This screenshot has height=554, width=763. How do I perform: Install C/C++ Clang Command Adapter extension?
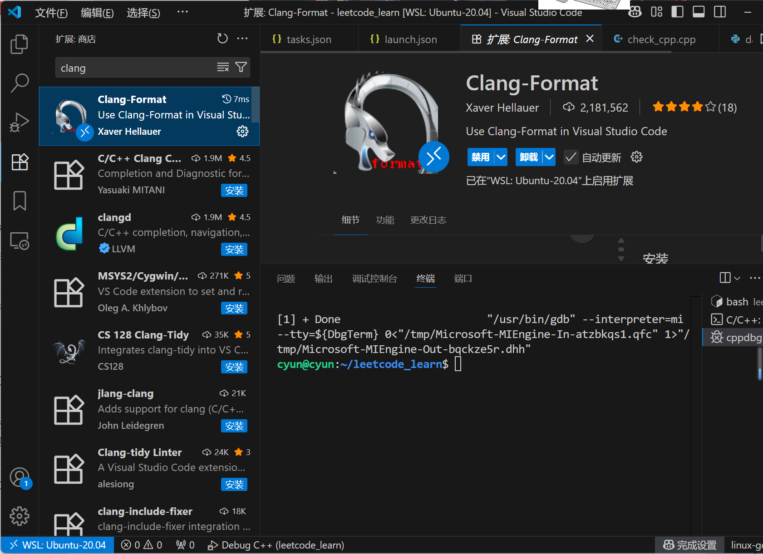[x=234, y=191]
